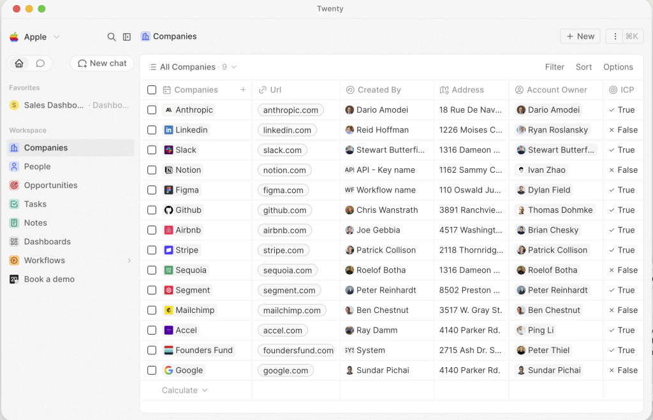Click the Google company logo icon
This screenshot has height=420, width=653.
pos(168,370)
